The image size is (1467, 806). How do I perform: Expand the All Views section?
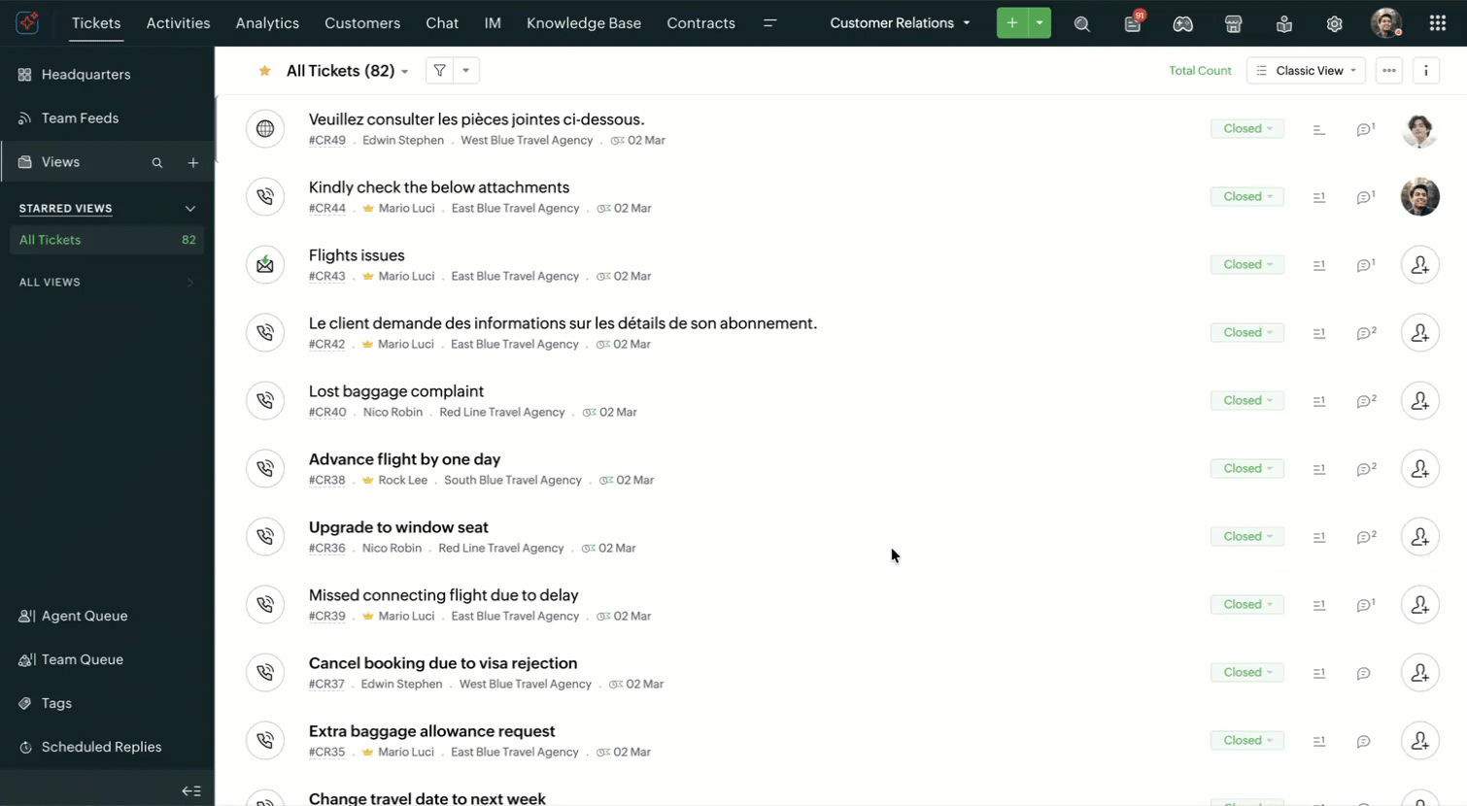(x=190, y=283)
